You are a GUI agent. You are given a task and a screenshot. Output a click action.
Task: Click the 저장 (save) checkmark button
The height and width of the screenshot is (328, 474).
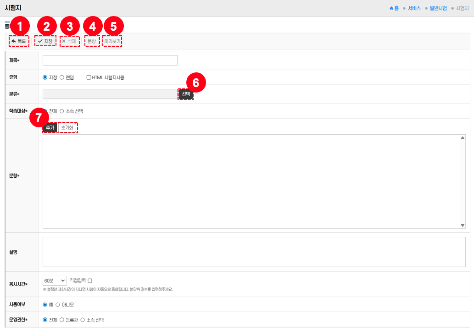click(x=45, y=41)
